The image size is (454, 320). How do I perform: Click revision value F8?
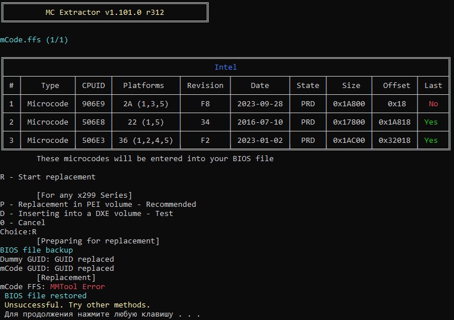[x=205, y=104]
